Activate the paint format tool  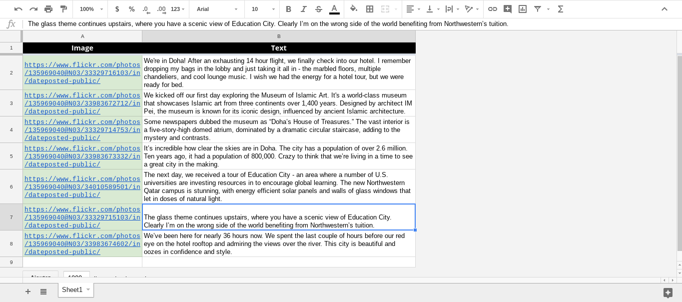point(63,9)
